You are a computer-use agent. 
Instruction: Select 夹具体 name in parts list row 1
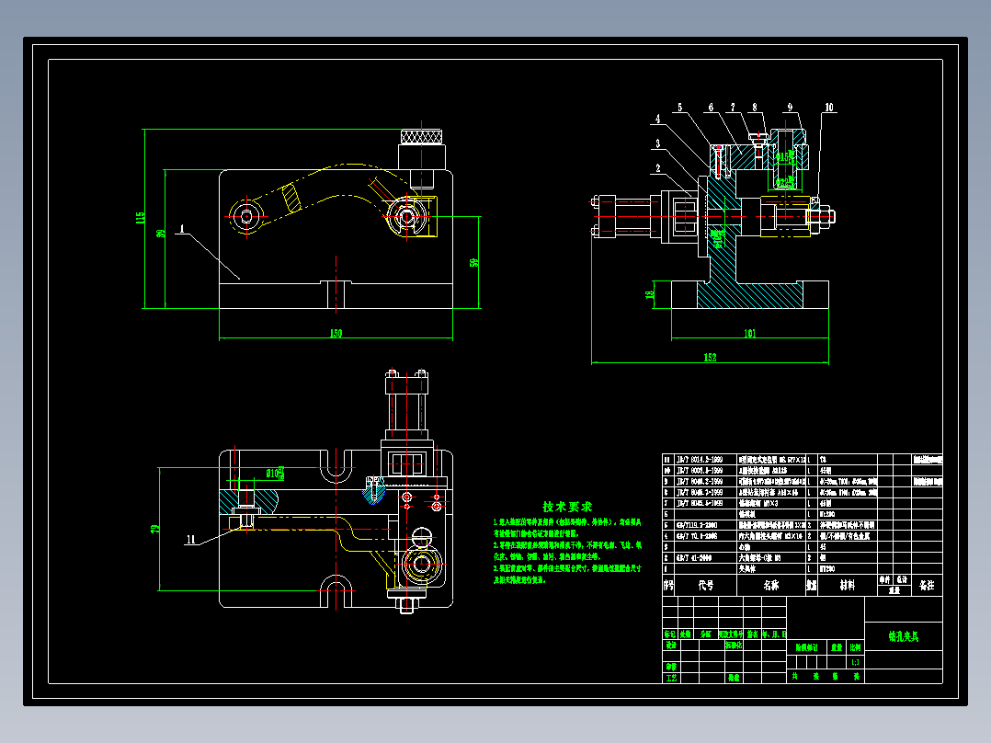click(746, 569)
